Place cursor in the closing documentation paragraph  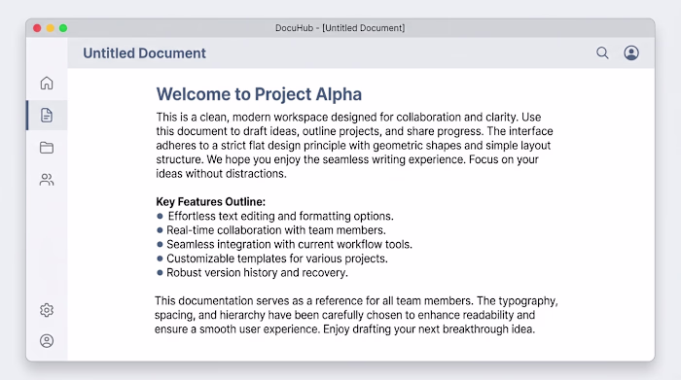(356, 315)
